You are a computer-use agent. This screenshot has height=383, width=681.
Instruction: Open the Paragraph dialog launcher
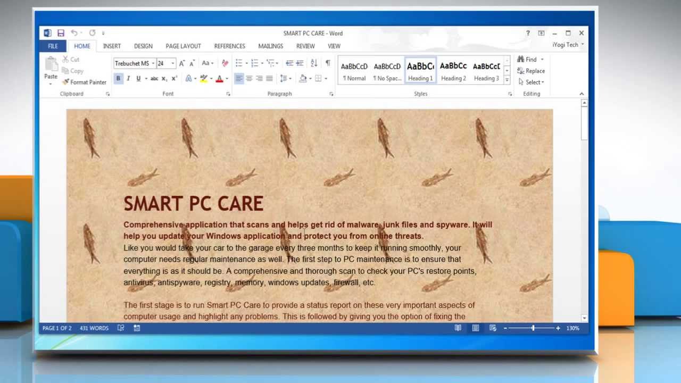(x=331, y=94)
